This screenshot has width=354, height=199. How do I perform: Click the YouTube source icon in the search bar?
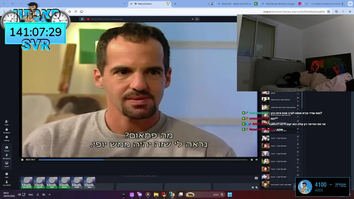tap(88, 19)
